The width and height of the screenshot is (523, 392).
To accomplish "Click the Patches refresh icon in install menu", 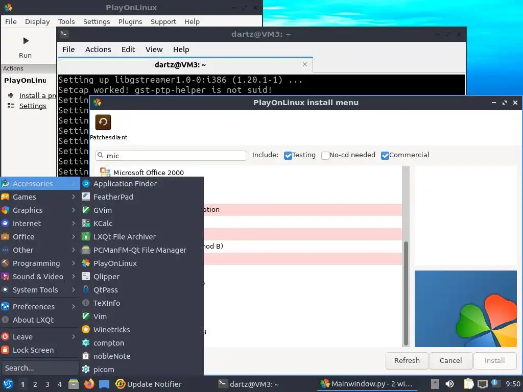I will click(x=103, y=122).
